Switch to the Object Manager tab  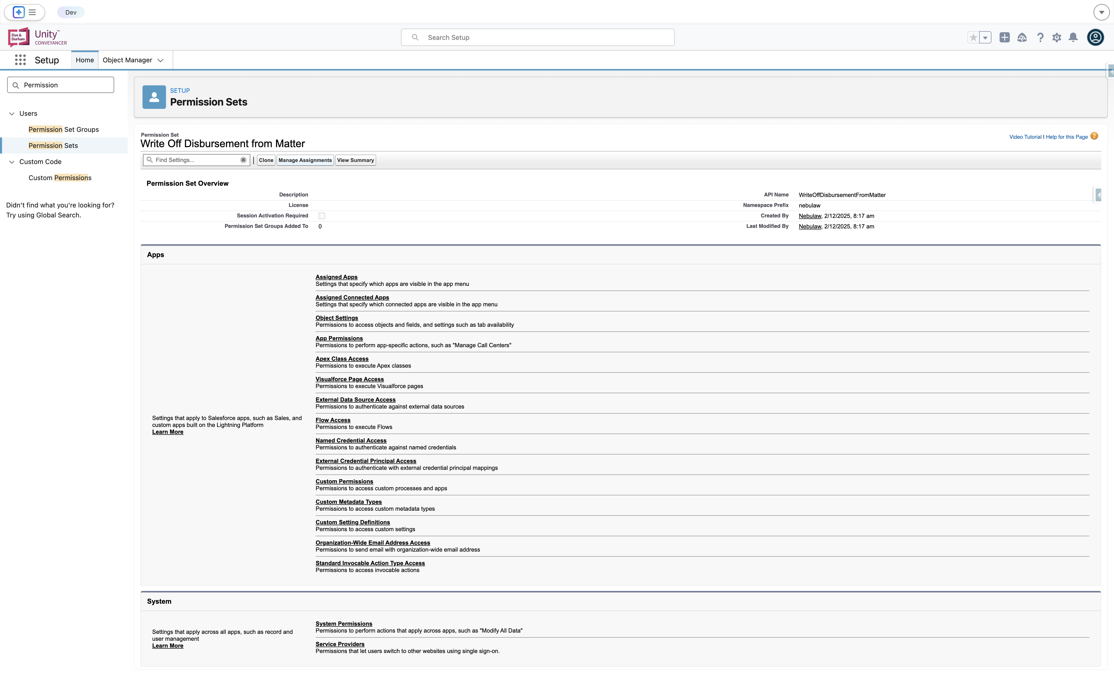(x=127, y=60)
